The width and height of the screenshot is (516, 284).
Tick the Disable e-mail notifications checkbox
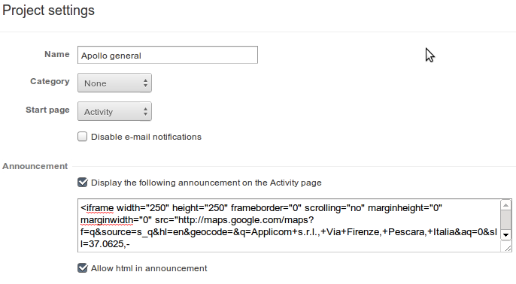(x=82, y=137)
